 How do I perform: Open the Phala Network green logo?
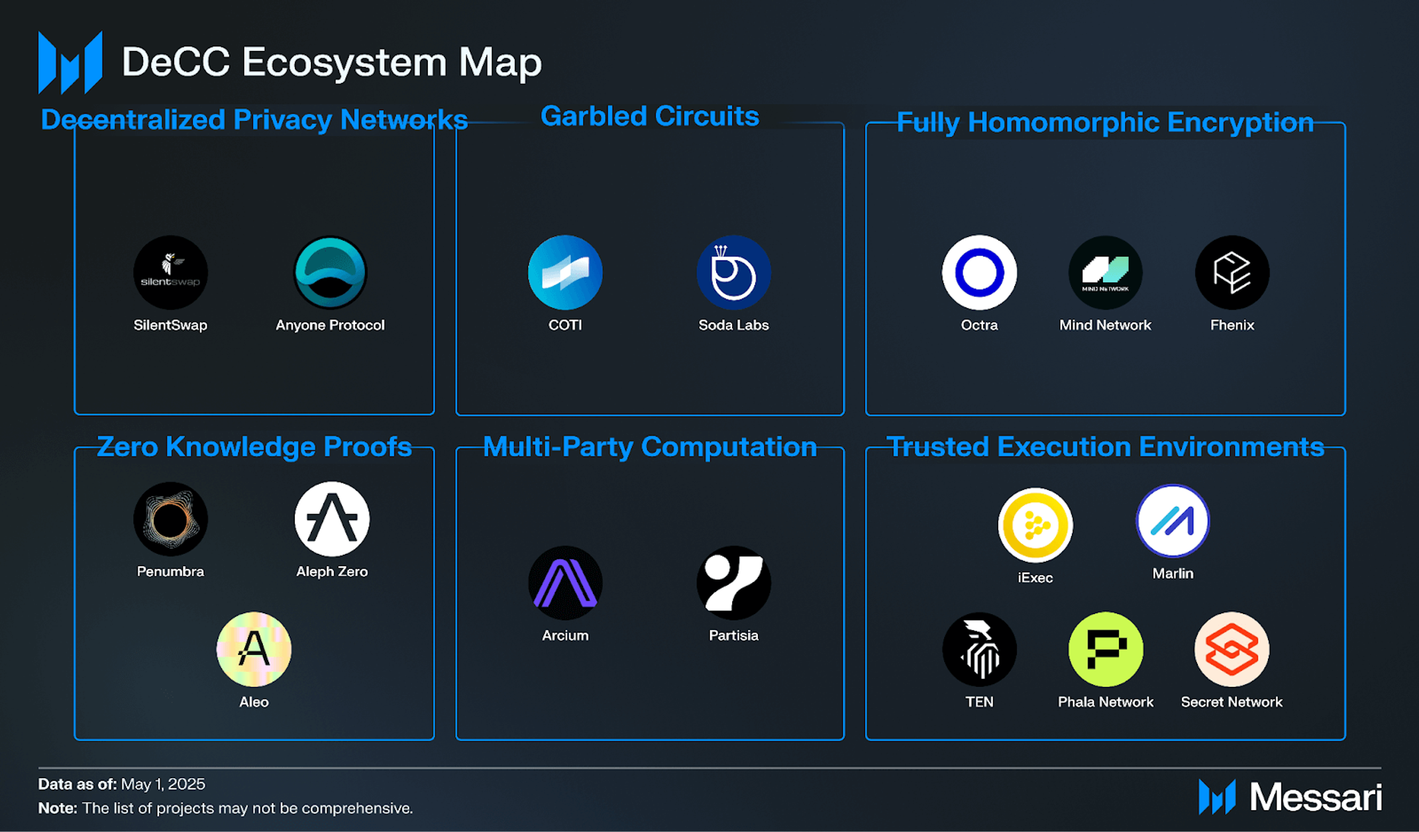pos(1105,649)
